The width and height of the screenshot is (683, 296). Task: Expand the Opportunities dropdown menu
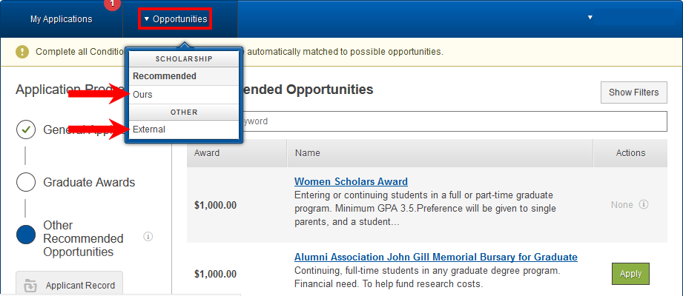point(176,19)
